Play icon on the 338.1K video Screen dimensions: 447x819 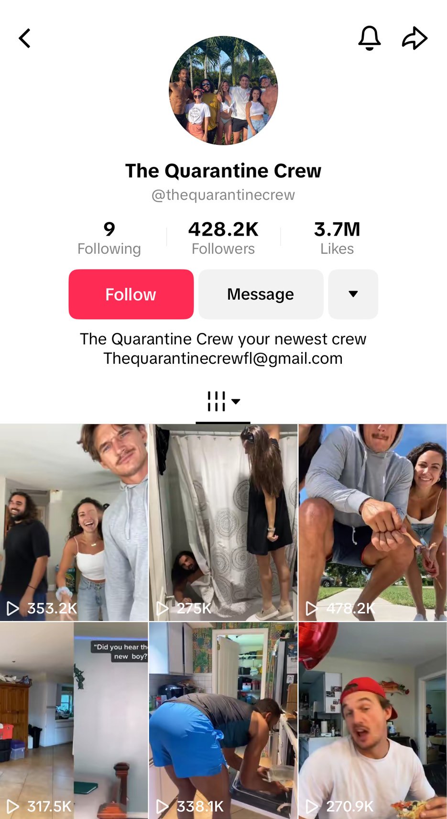(163, 807)
